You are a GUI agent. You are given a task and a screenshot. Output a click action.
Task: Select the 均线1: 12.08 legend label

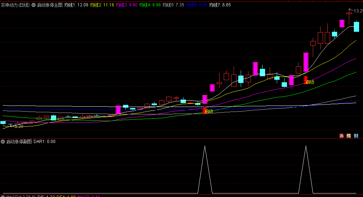76,5
